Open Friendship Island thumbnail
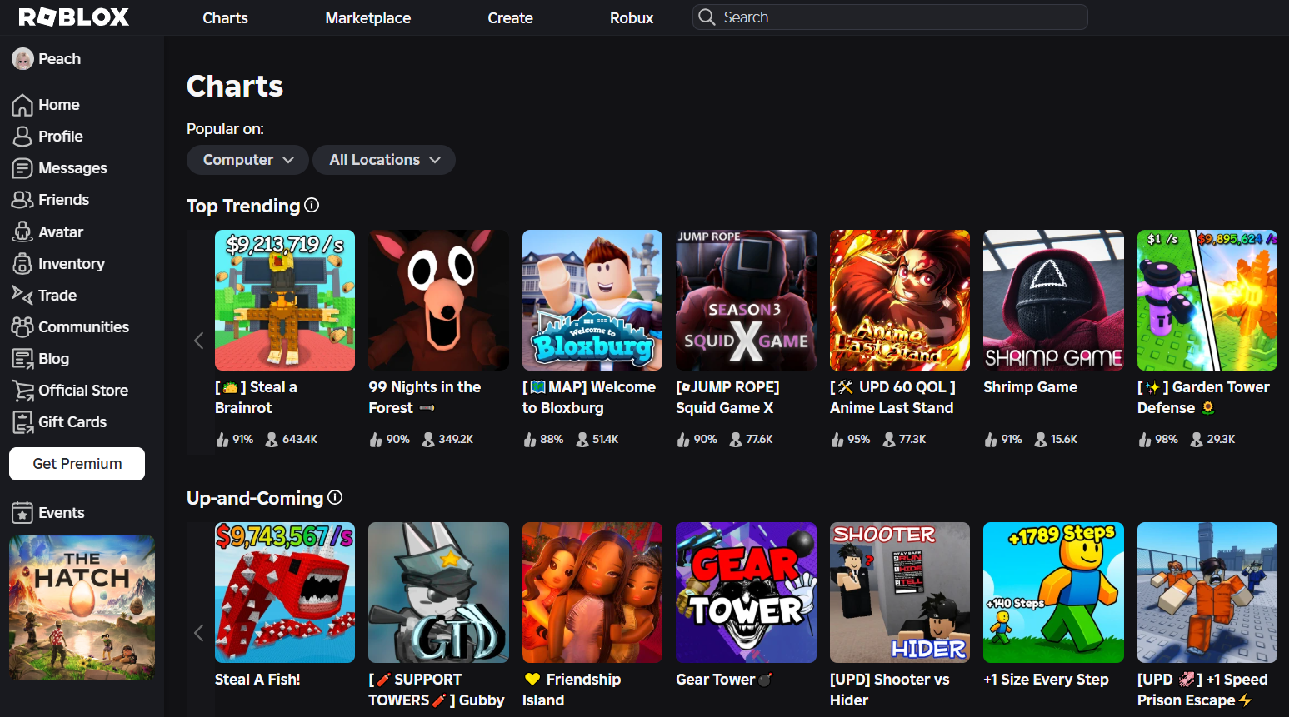The width and height of the screenshot is (1289, 717). tap(592, 592)
